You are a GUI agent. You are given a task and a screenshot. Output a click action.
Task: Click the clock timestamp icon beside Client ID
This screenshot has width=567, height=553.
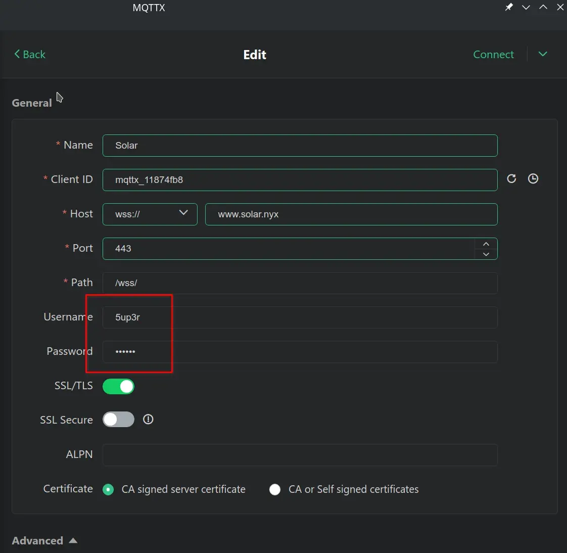tap(533, 178)
